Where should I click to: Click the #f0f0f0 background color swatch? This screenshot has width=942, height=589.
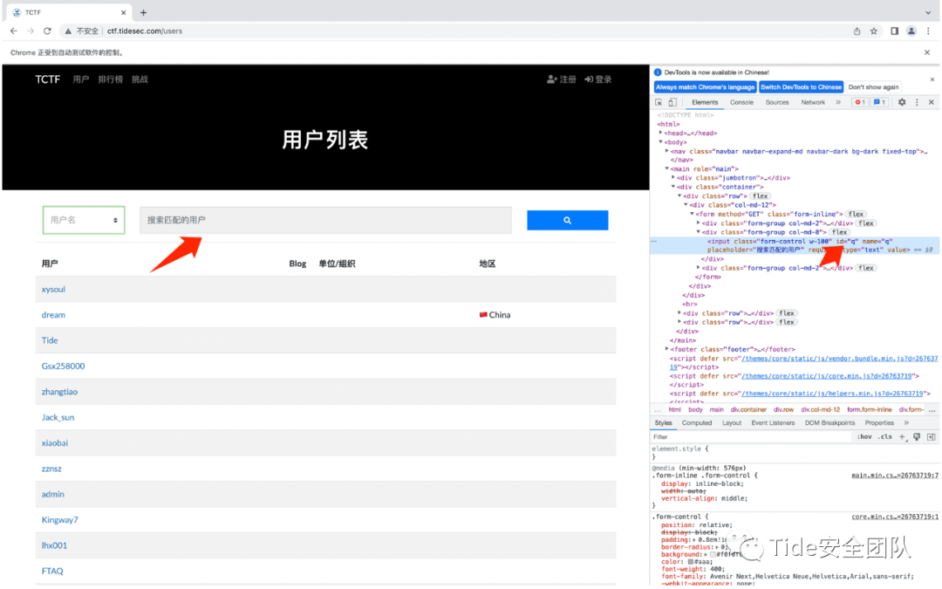click(713, 554)
